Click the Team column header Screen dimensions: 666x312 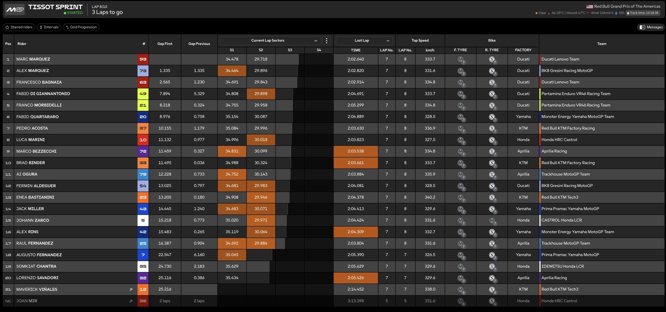(x=602, y=44)
